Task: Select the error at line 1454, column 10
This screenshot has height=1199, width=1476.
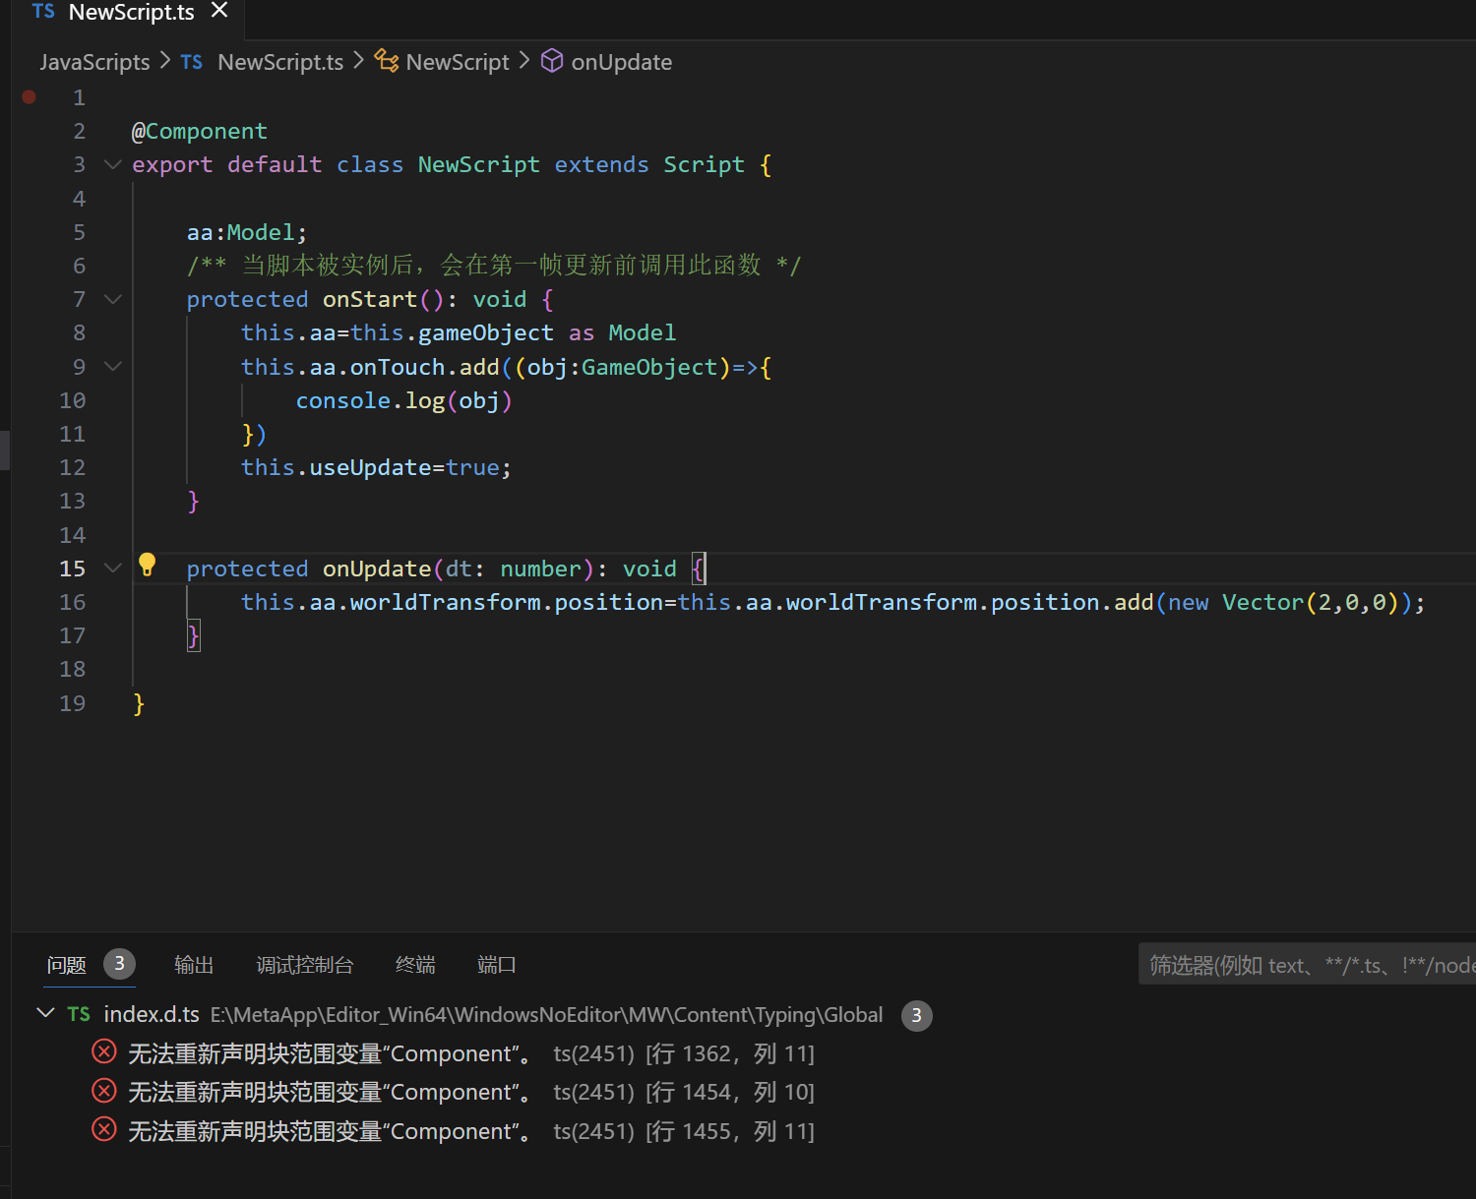Action: pos(472,1092)
